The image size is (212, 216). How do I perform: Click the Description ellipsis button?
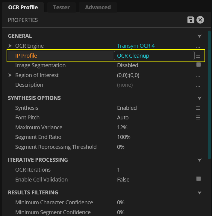pyautogui.click(x=198, y=85)
